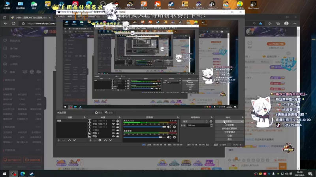Open settings gear of the first mixer track
316x177 pixels.
[175, 127]
